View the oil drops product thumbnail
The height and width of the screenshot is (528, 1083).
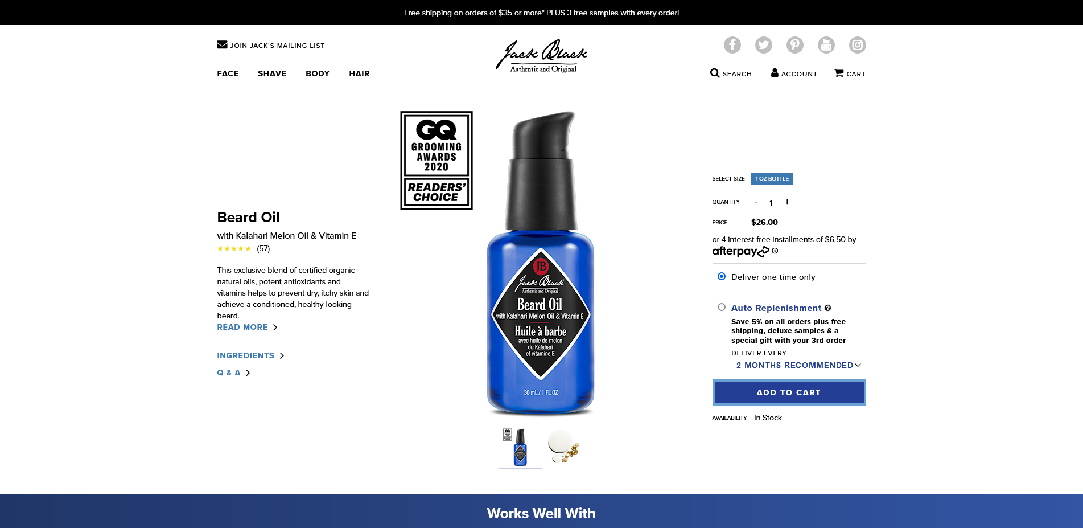[563, 447]
